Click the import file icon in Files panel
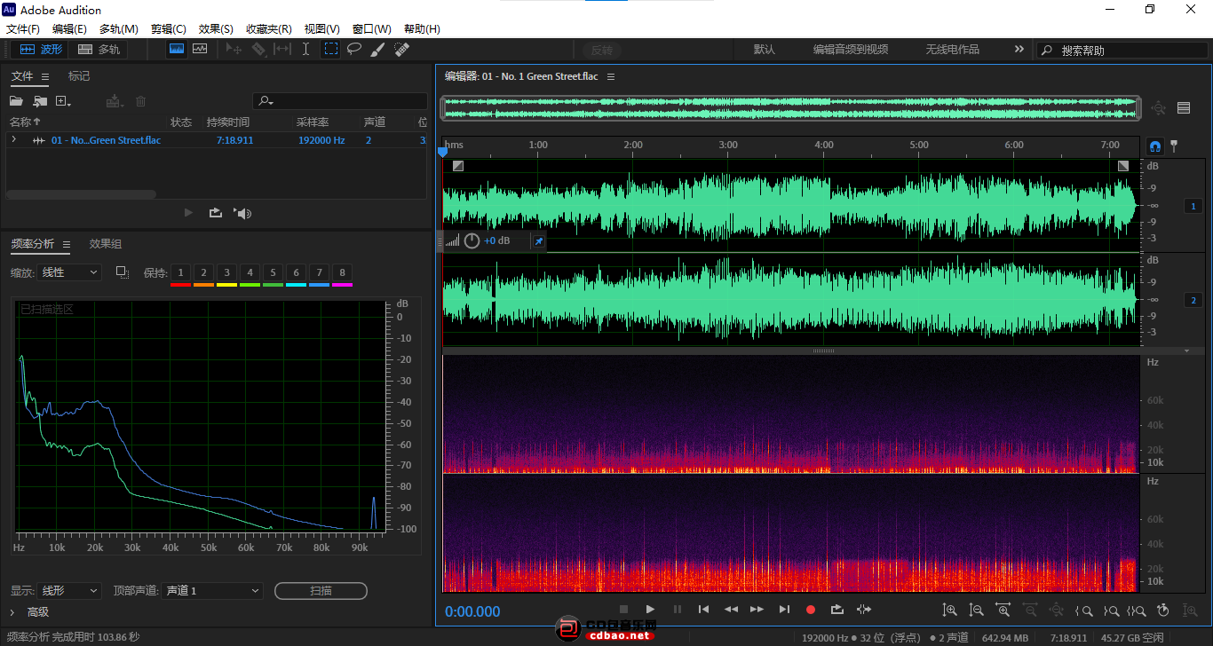Viewport: 1213px width, 646px height. [40, 101]
